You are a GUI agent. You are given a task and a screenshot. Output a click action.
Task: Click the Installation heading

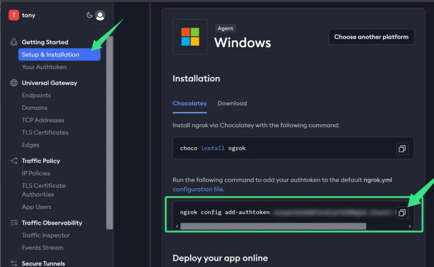coord(196,79)
